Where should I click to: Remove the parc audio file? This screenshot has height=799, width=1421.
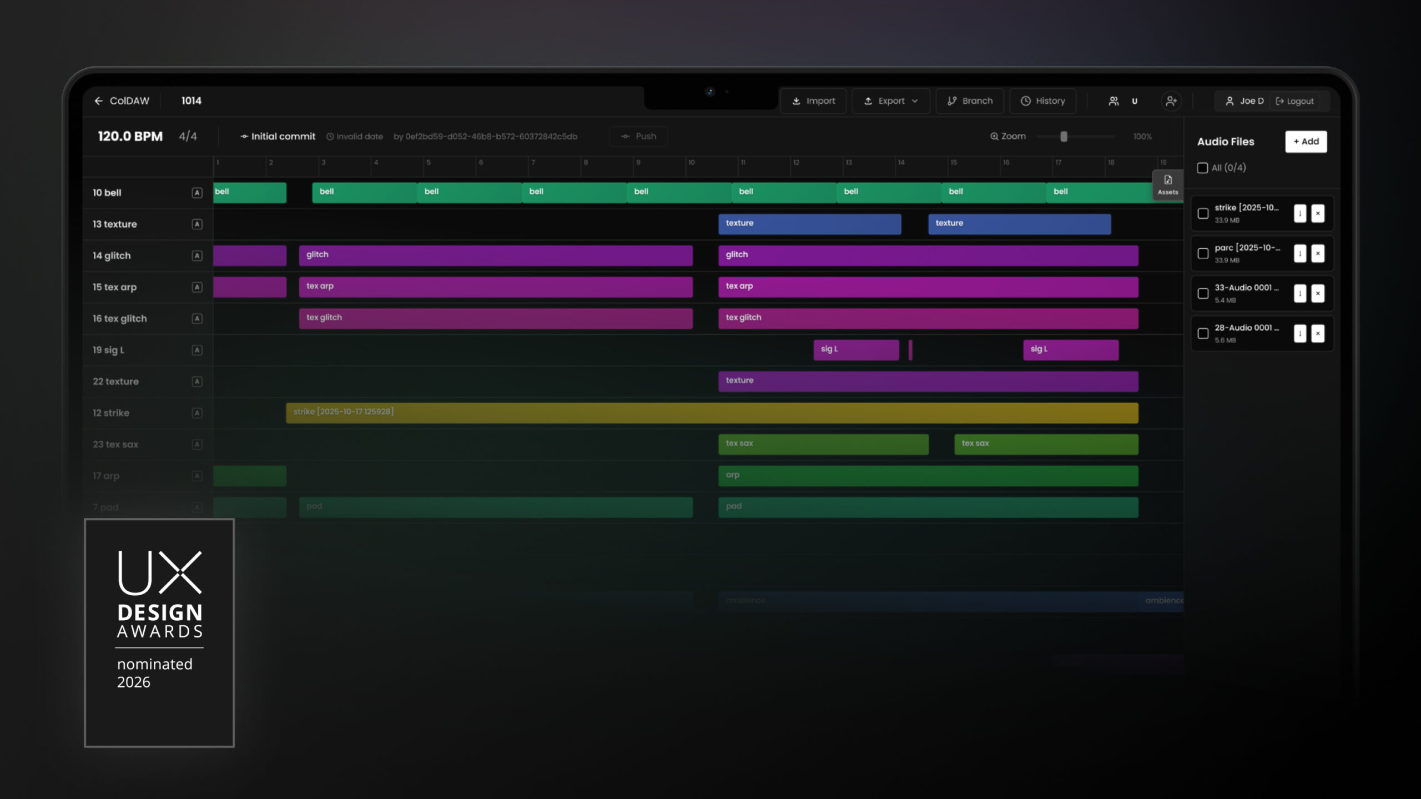[x=1318, y=254]
